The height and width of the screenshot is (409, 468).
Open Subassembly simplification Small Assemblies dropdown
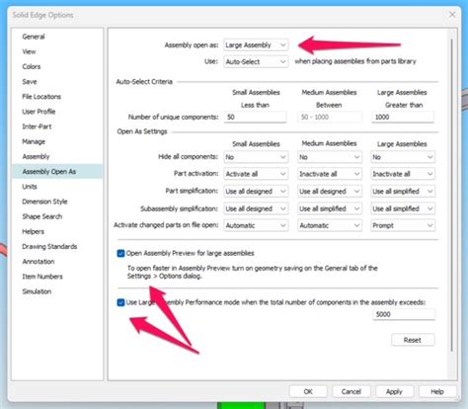[x=256, y=208]
